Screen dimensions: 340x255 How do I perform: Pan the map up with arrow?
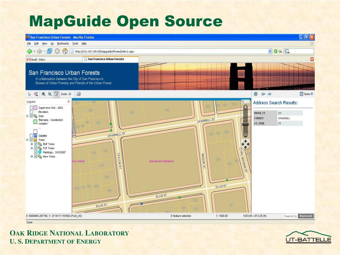coord(245,141)
